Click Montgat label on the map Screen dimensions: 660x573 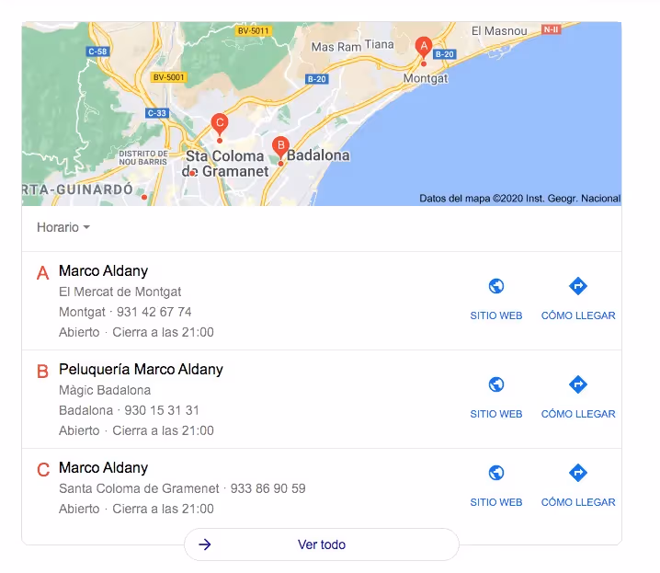(x=426, y=78)
